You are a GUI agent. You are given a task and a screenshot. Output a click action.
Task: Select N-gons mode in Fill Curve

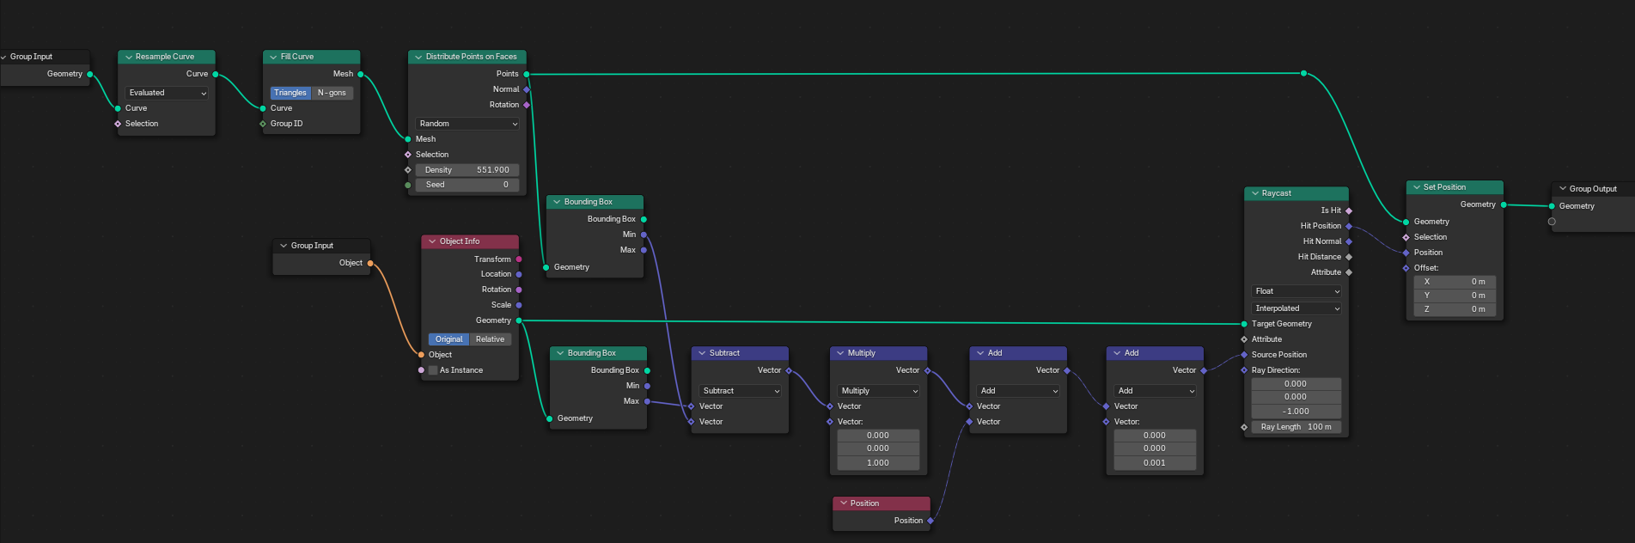tap(332, 93)
